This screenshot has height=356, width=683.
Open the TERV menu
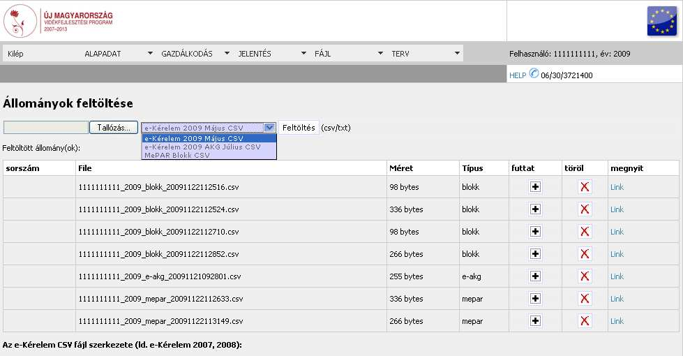[400, 54]
